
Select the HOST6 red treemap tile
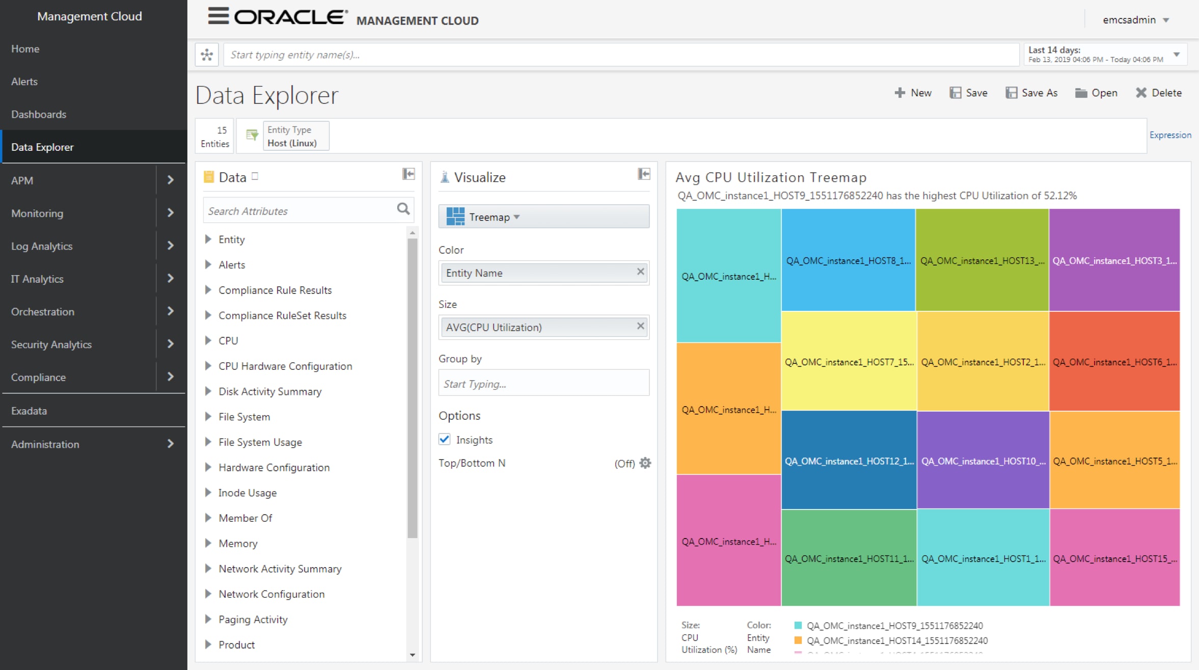pyautogui.click(x=1114, y=361)
